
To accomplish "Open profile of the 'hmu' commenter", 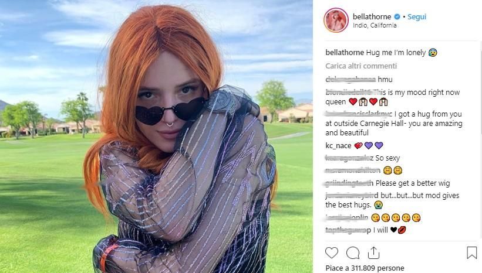I will pyautogui.click(x=350, y=80).
